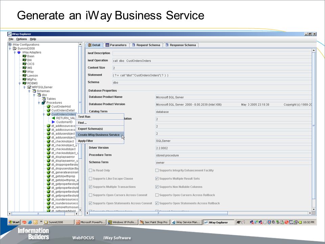This screenshot has width=325, height=244.
Task: Switch to Jasc Paint Shop Pro taskbar button
Action: click(x=154, y=222)
